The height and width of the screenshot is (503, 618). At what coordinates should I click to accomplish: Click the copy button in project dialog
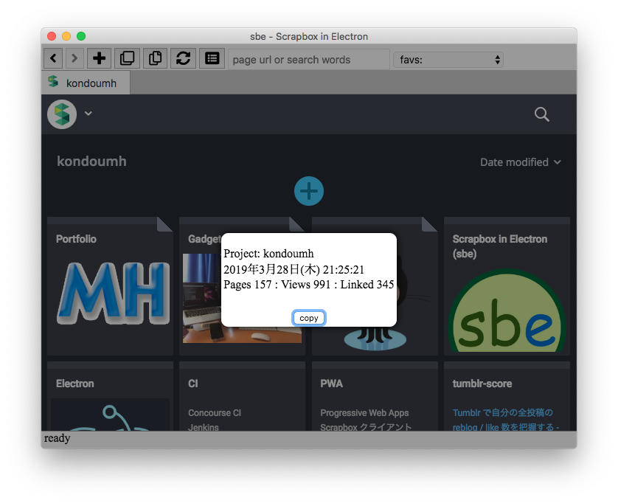click(308, 318)
